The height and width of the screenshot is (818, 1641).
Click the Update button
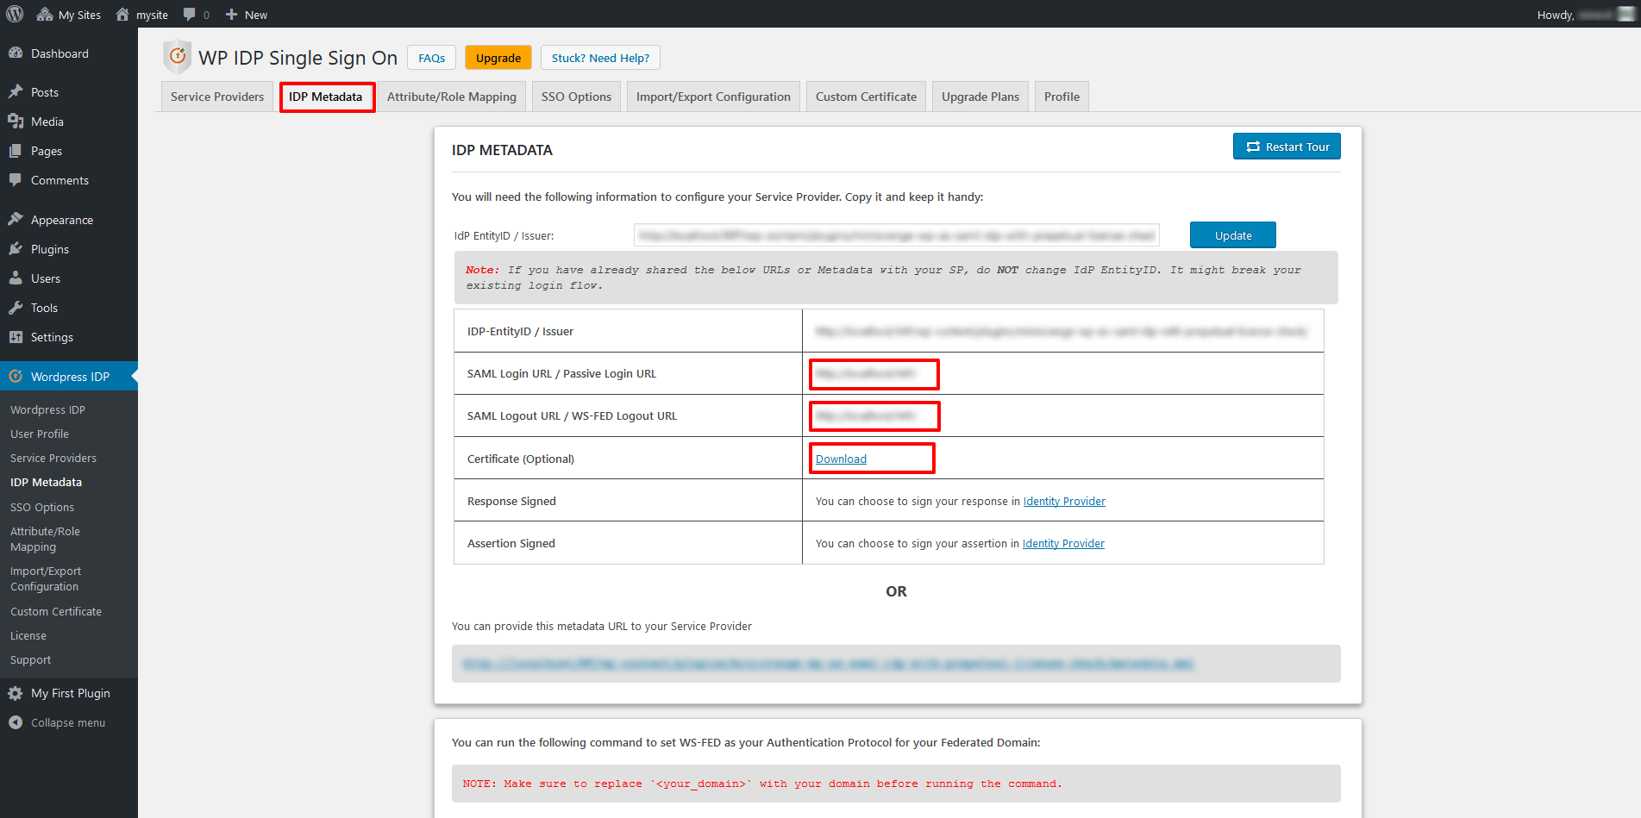(x=1233, y=235)
